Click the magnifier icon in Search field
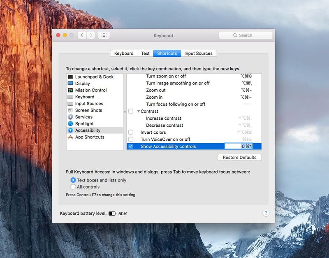Viewport: 329px width, 258px height. tap(235, 35)
